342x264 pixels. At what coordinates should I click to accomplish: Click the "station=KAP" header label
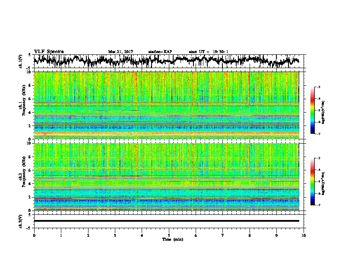[x=160, y=52]
